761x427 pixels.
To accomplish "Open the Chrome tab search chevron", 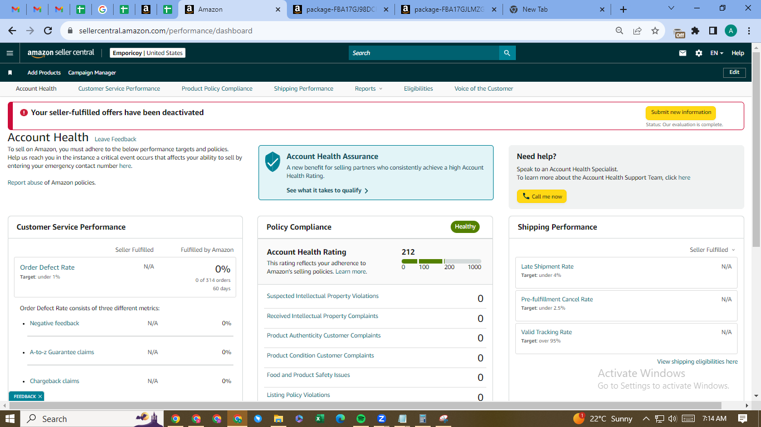I will [x=671, y=8].
